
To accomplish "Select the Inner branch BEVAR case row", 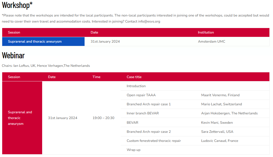I will (143, 113).
